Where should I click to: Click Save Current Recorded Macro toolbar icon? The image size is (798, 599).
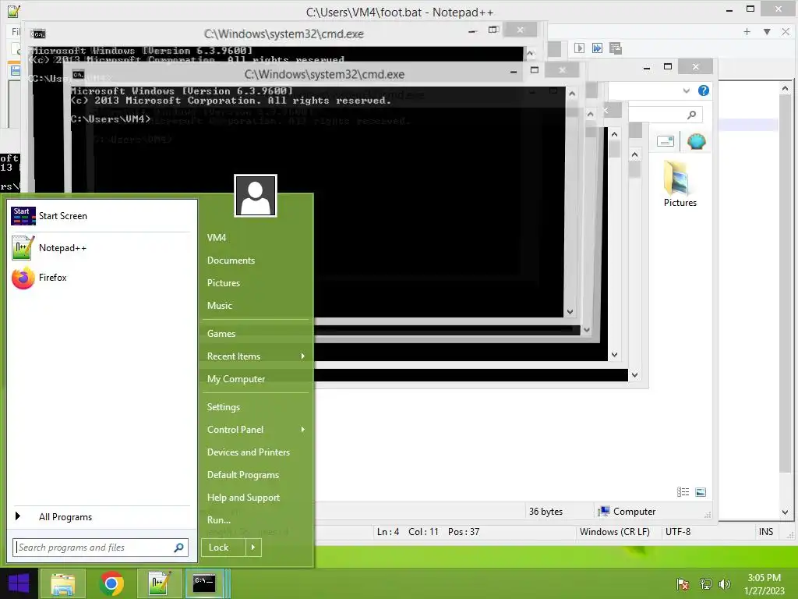click(x=616, y=48)
